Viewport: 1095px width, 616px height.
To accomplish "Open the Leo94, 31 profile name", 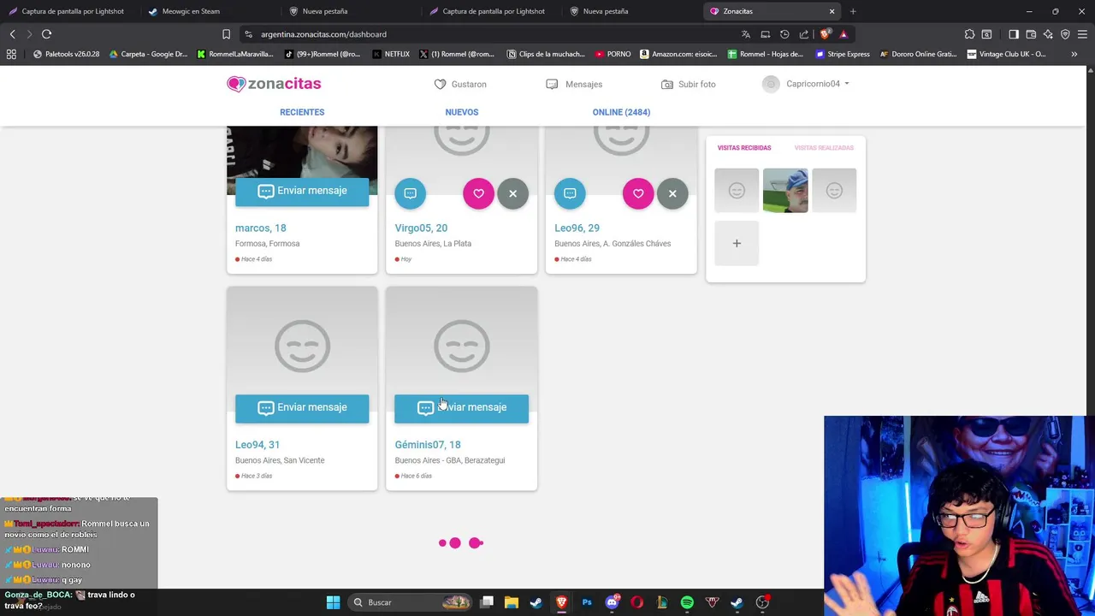I will click(257, 445).
